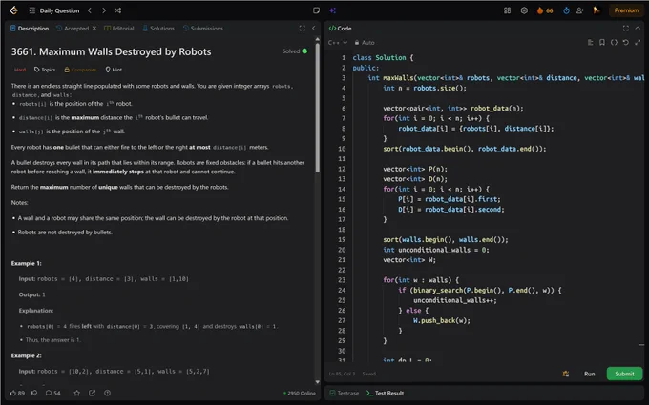The width and height of the screenshot is (649, 405).
Task: Open the settings hexagon gear icon
Action: pos(524,10)
